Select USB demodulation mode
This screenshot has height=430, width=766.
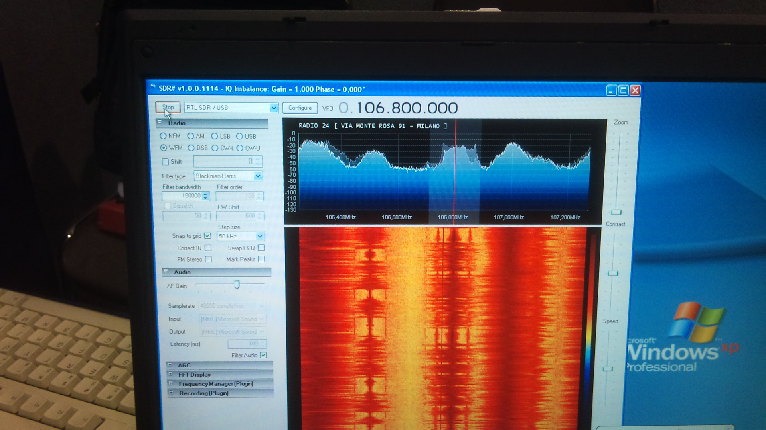coord(239,136)
